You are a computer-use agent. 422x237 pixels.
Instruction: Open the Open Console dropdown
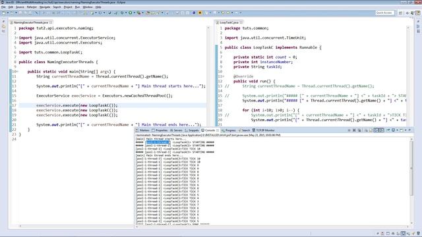point(406,130)
